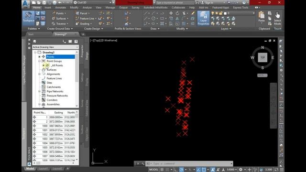Open the Grading dropdown in ribbon
This screenshot has height=172, width=306.
coord(84,24)
